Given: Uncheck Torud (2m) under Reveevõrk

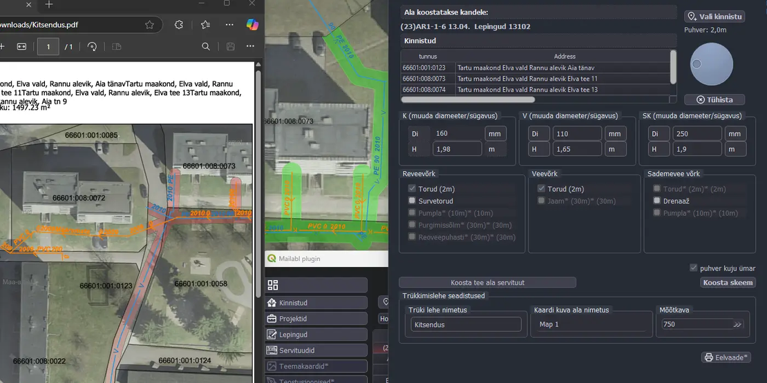Looking at the screenshot, I should [412, 188].
